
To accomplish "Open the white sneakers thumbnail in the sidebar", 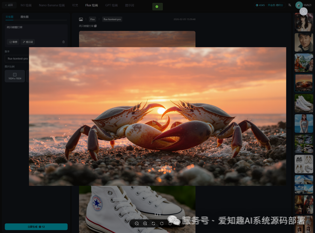I will [304, 103].
